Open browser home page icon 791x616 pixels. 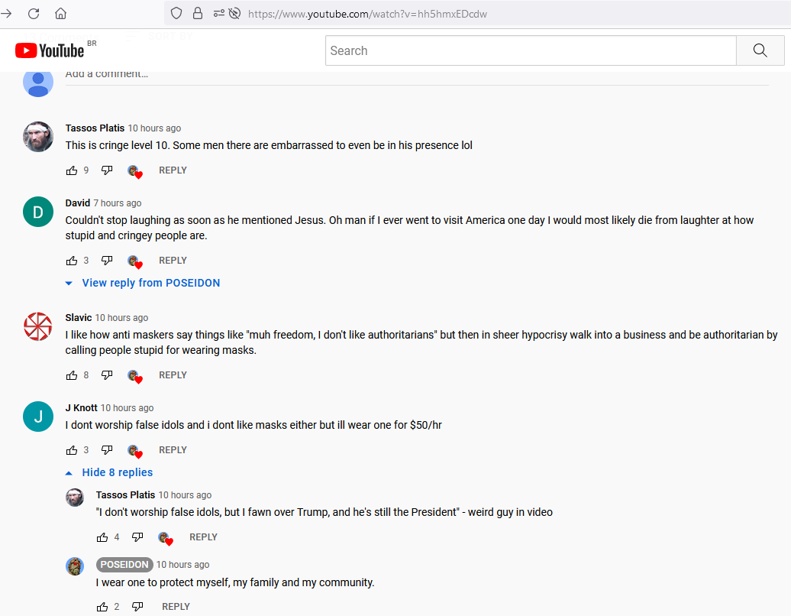(60, 14)
